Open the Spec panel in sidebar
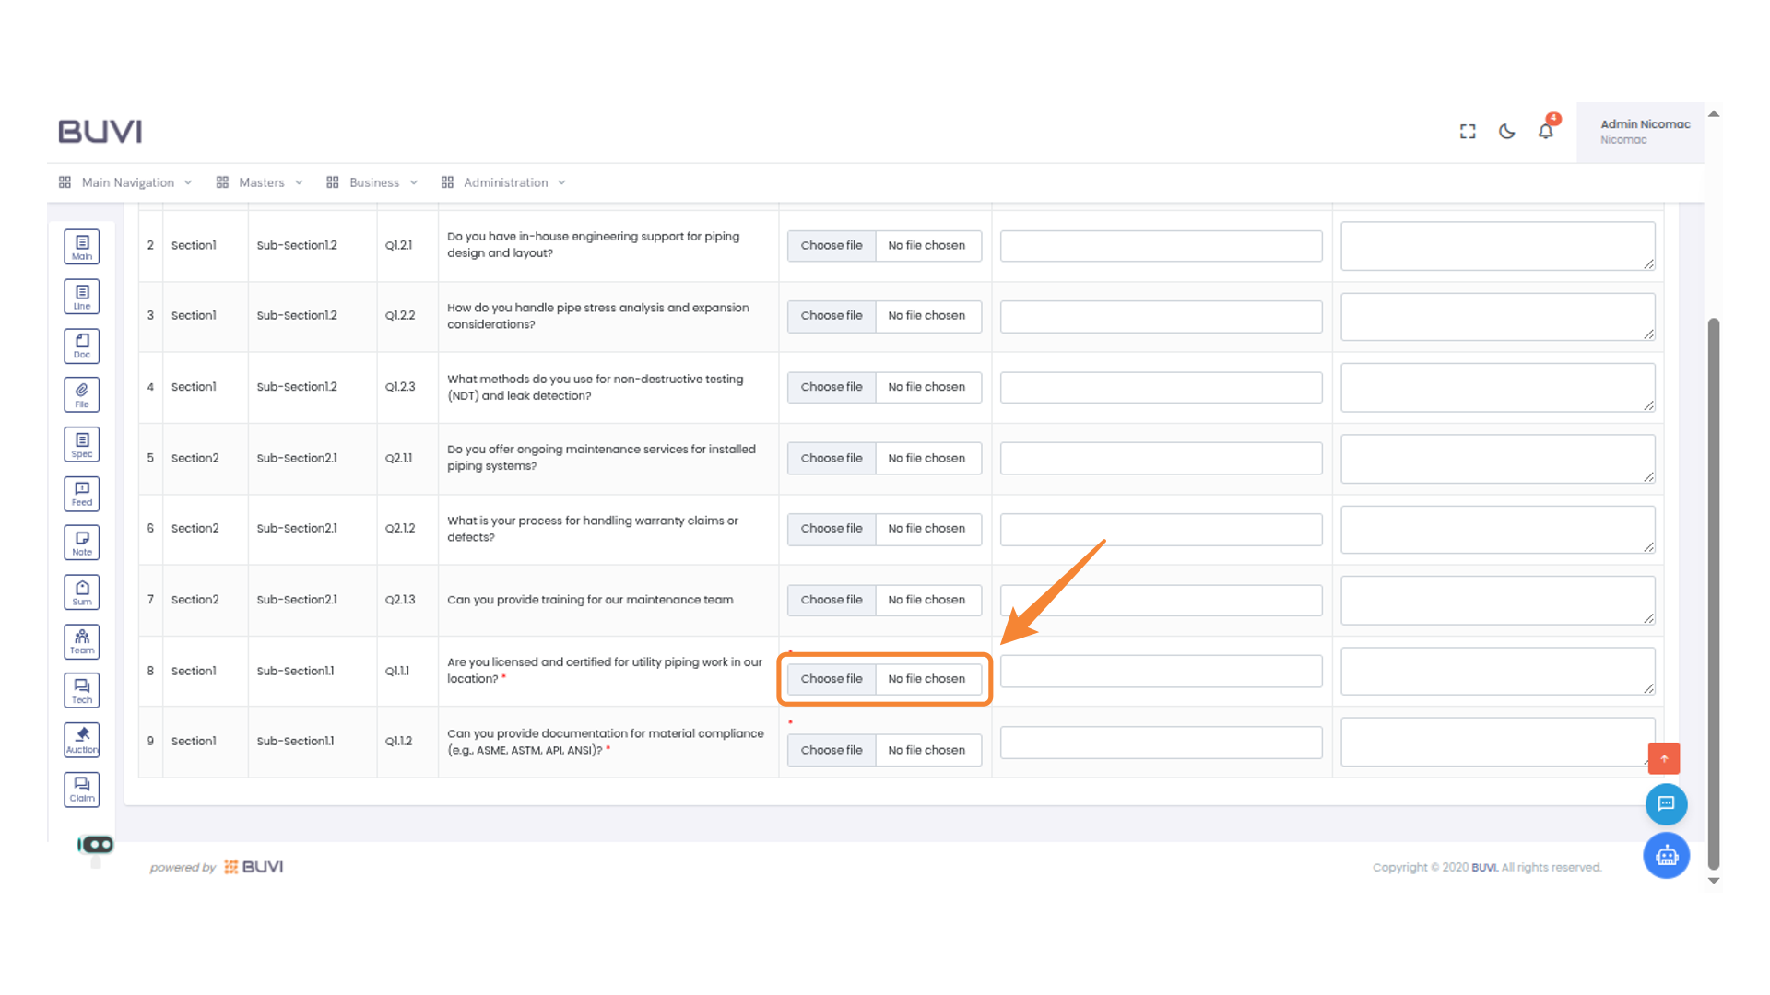Viewport: 1770px width, 995px height. (81, 443)
